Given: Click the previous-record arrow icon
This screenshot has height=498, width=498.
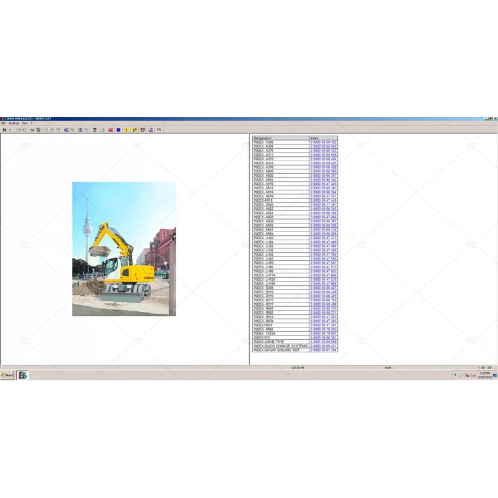Looking at the screenshot, I should pos(10,129).
